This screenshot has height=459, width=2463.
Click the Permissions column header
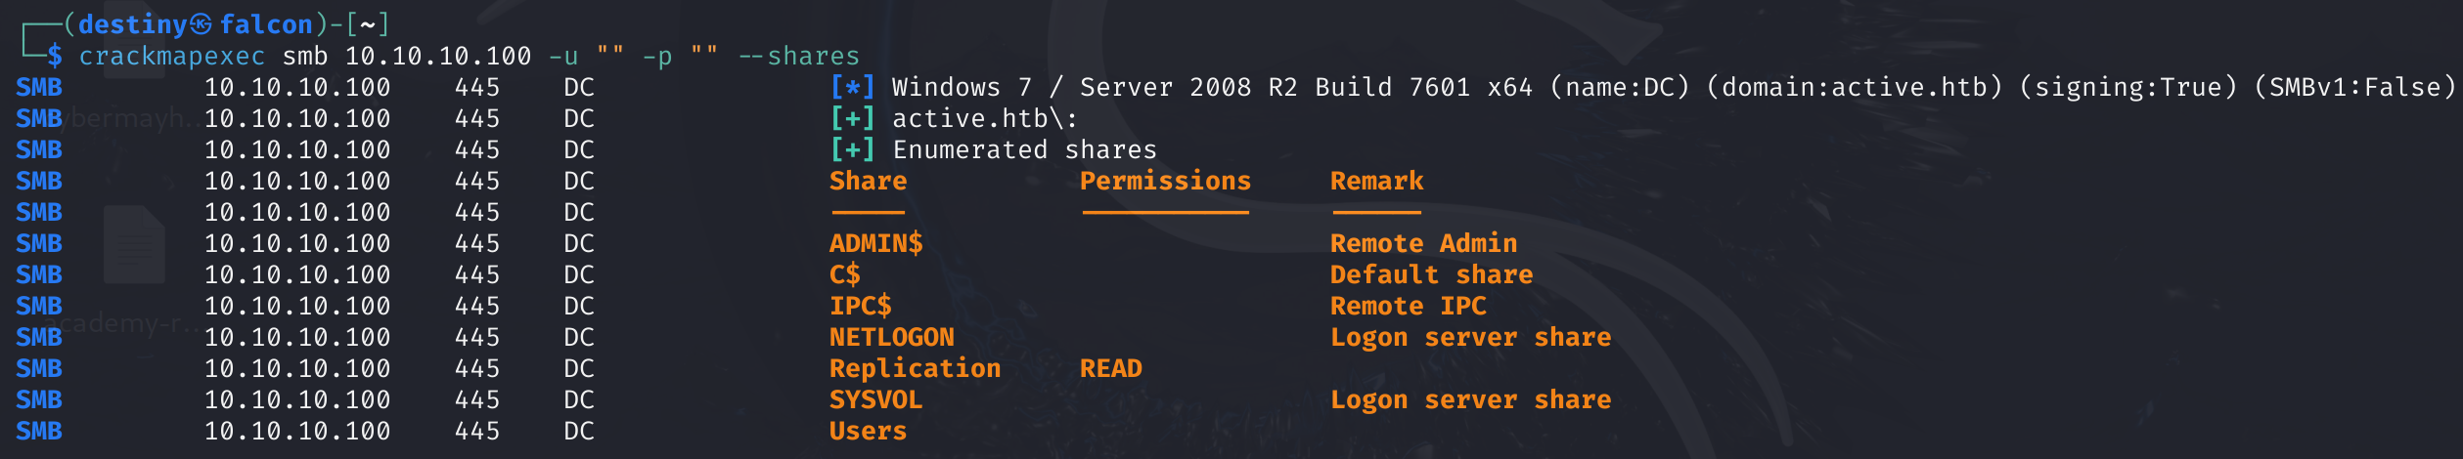[x=1165, y=182]
